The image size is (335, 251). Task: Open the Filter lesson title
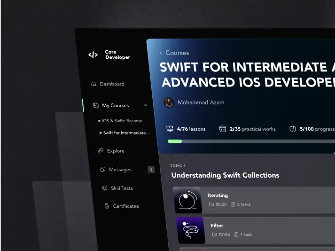217,226
